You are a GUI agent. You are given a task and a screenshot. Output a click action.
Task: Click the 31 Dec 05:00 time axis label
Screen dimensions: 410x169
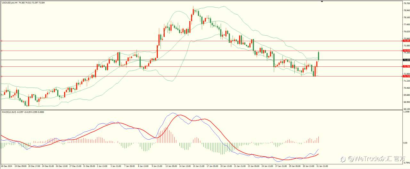click(89, 166)
